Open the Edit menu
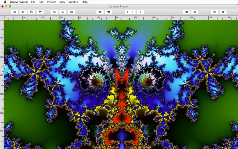The height and width of the screenshot is (149, 238). click(41, 2)
